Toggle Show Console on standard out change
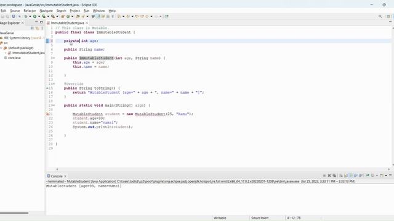 pos(356,176)
